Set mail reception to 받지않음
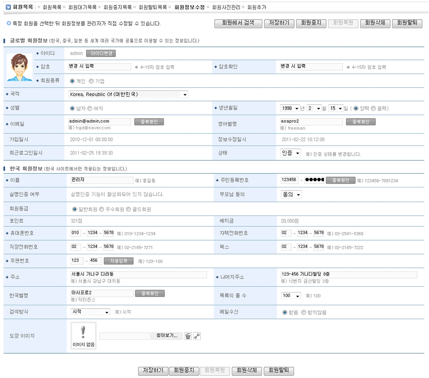 (304, 313)
